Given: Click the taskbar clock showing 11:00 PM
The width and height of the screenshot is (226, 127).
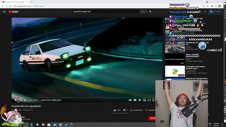Looking at the screenshot, I should coord(216,125).
